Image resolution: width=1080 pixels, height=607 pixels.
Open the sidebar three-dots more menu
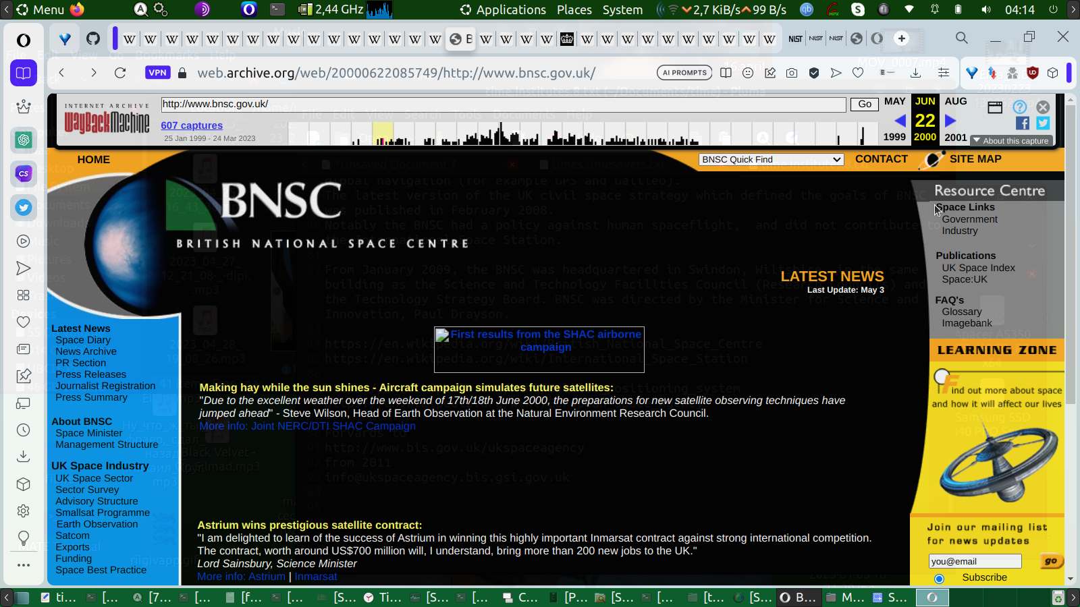pyautogui.click(x=24, y=565)
